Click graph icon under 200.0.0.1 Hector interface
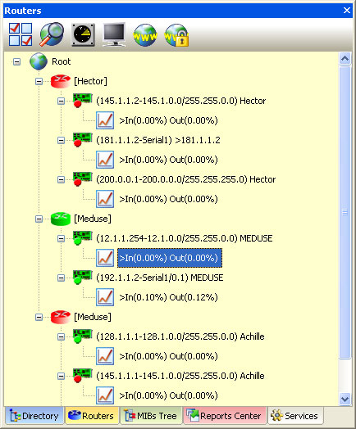Image resolution: width=356 pixels, height=429 pixels. [105, 199]
